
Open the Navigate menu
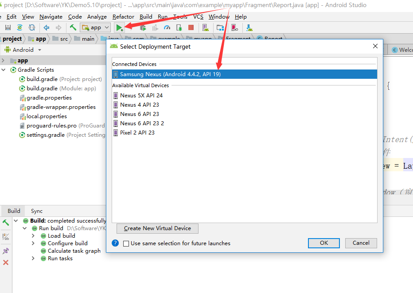51,17
